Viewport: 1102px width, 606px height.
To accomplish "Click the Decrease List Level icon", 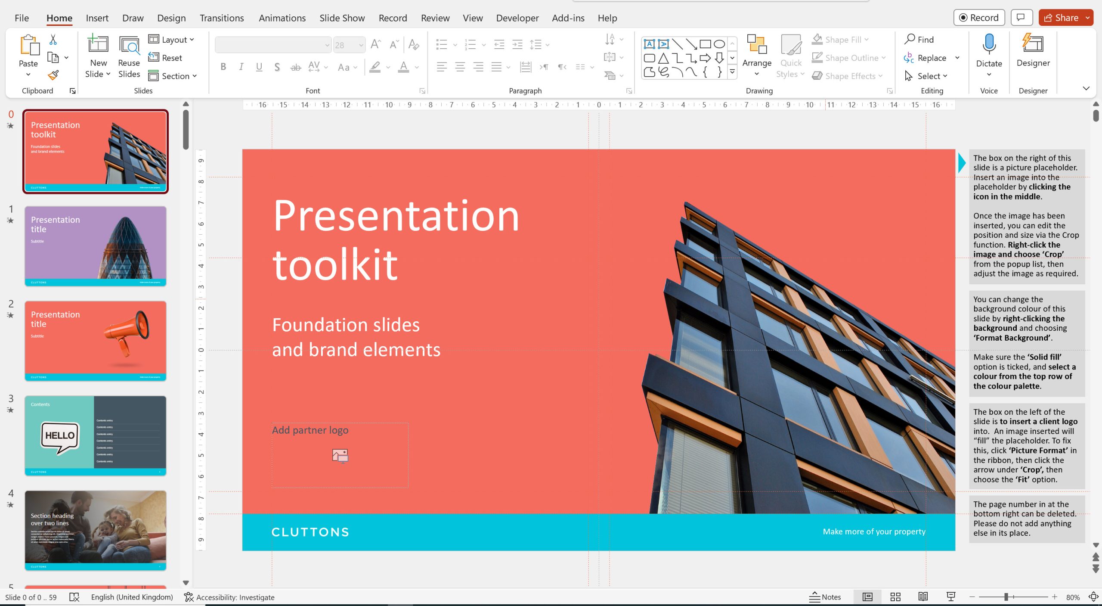I will (x=499, y=44).
